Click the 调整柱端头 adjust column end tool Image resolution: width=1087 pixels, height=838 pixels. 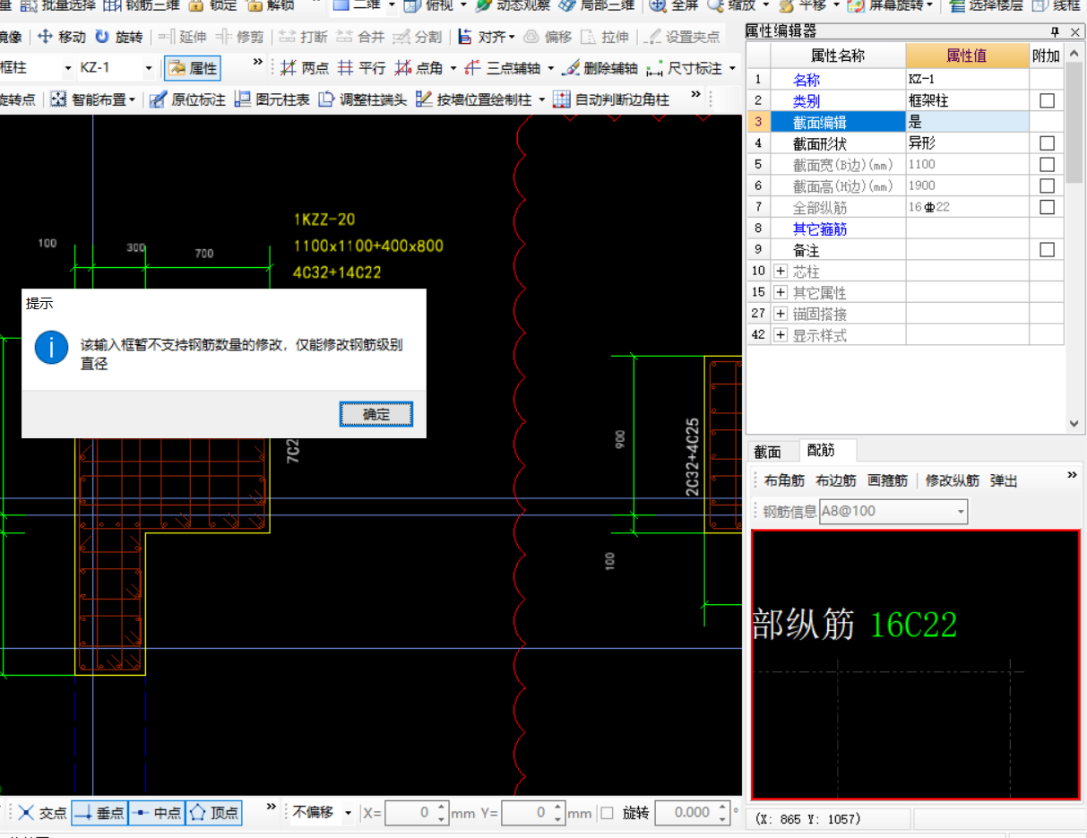[362, 99]
